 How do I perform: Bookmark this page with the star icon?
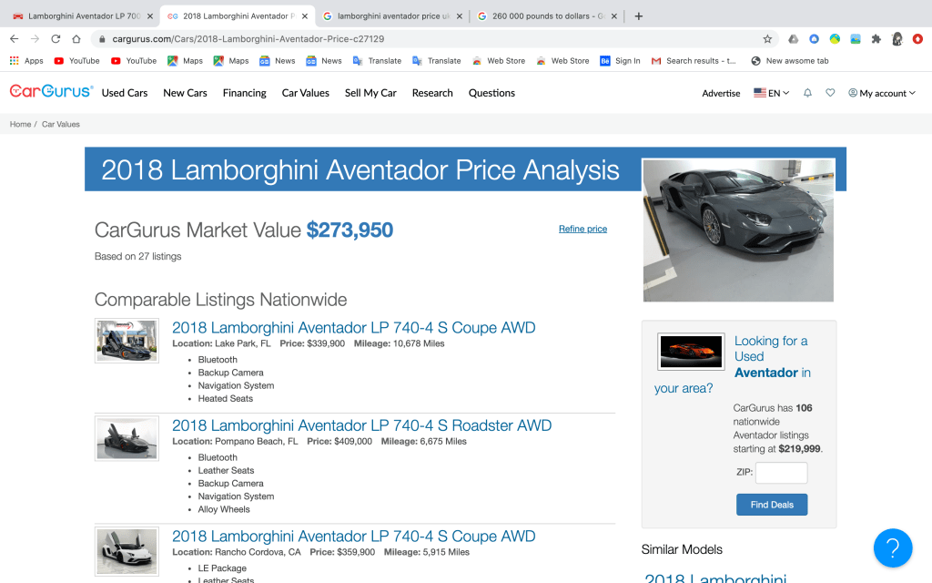(x=767, y=39)
